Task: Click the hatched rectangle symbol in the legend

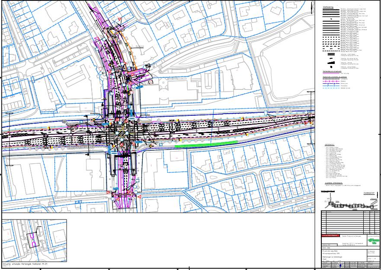Action: (331, 54)
